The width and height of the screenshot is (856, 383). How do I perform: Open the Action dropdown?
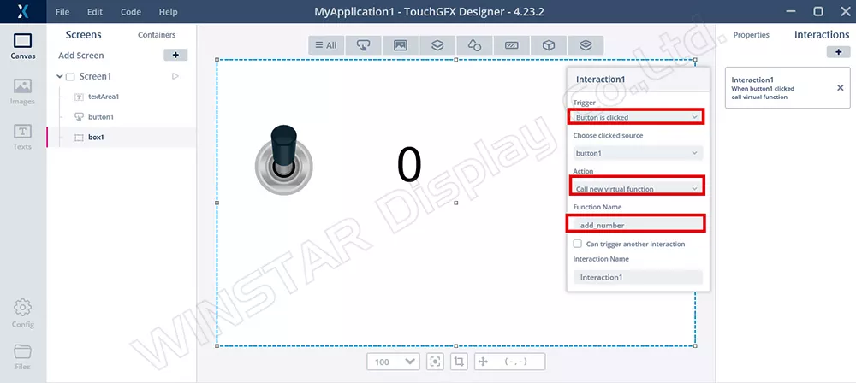click(x=637, y=188)
